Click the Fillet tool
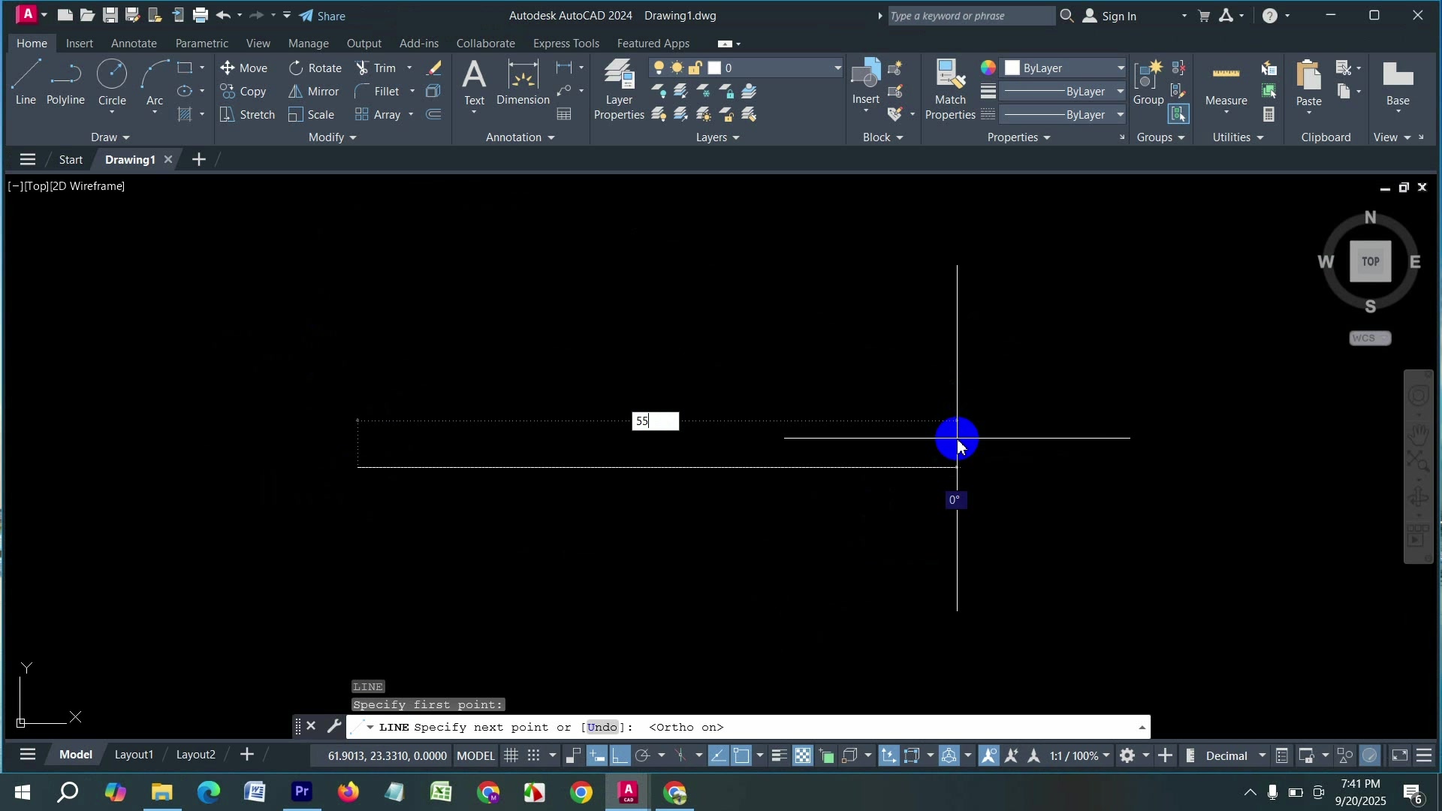This screenshot has height=811, width=1442. coord(378,92)
